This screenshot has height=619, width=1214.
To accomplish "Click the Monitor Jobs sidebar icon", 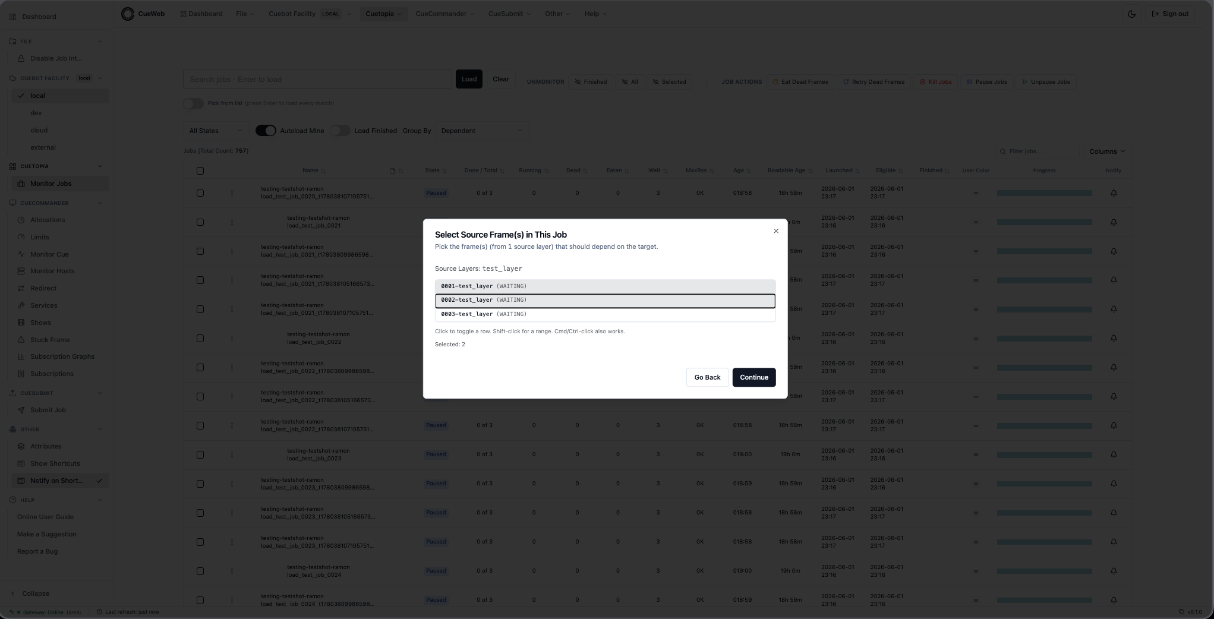I will point(21,184).
